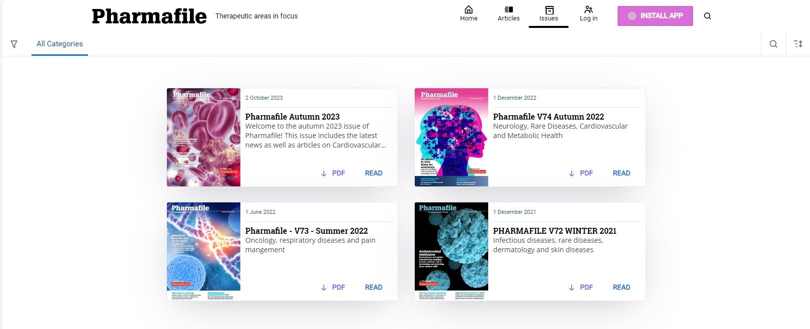810x329 pixels.
Task: Open the Articles section icon
Action: [x=508, y=9]
